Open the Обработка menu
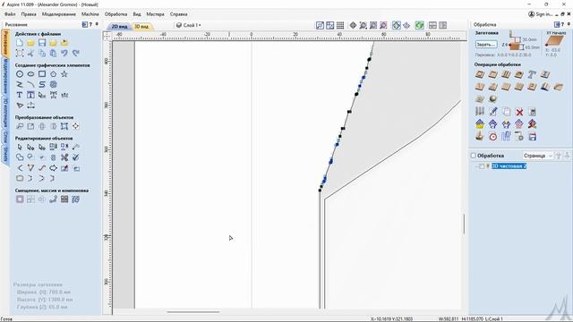The image size is (573, 322). click(115, 14)
